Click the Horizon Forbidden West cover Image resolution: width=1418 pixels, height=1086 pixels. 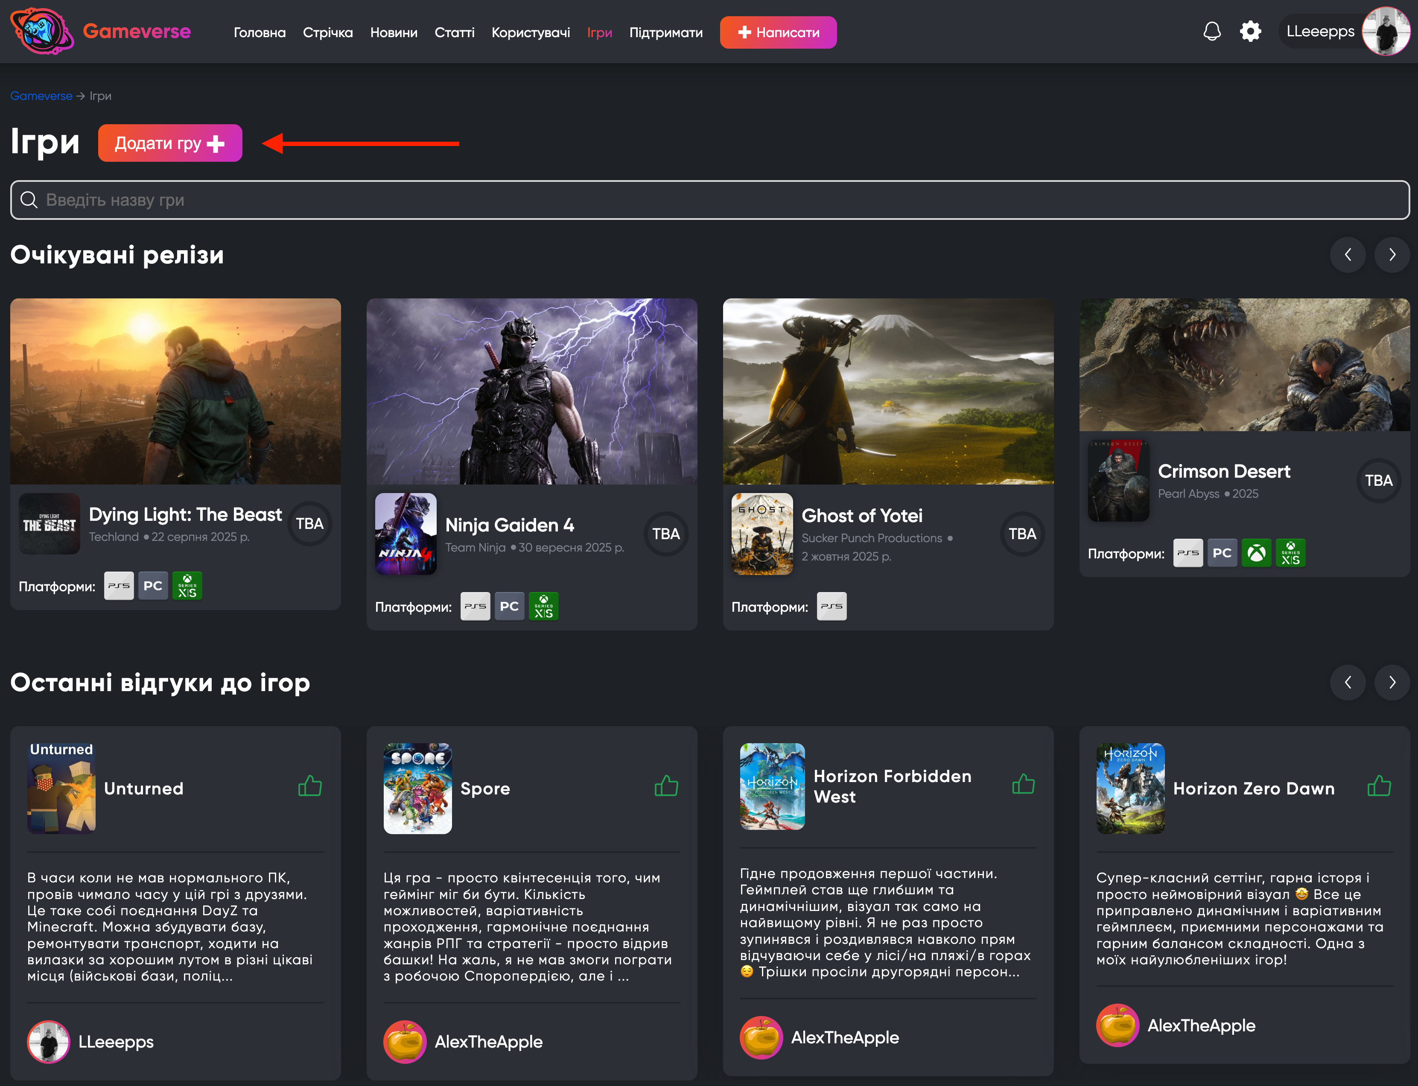point(772,786)
